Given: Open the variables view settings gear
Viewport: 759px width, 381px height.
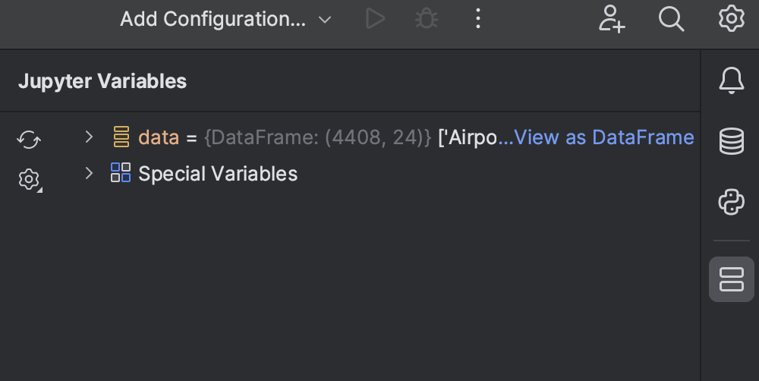Looking at the screenshot, I should click(x=29, y=179).
